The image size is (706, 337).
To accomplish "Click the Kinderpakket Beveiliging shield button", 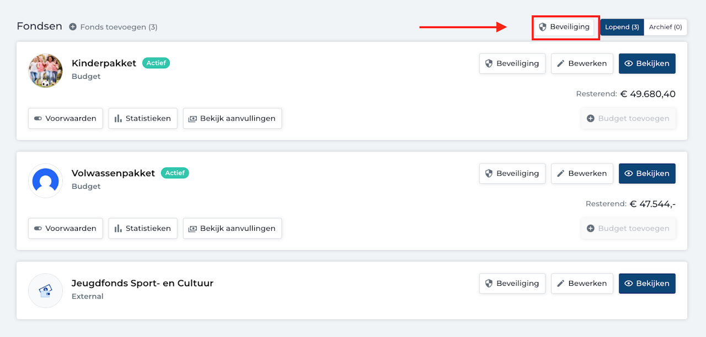I will pyautogui.click(x=512, y=63).
